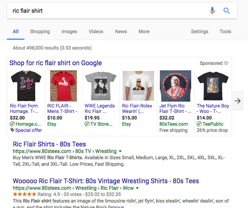This screenshot has width=248, height=208.
Task: Click the red WOOO shirt image
Action: 63,86
